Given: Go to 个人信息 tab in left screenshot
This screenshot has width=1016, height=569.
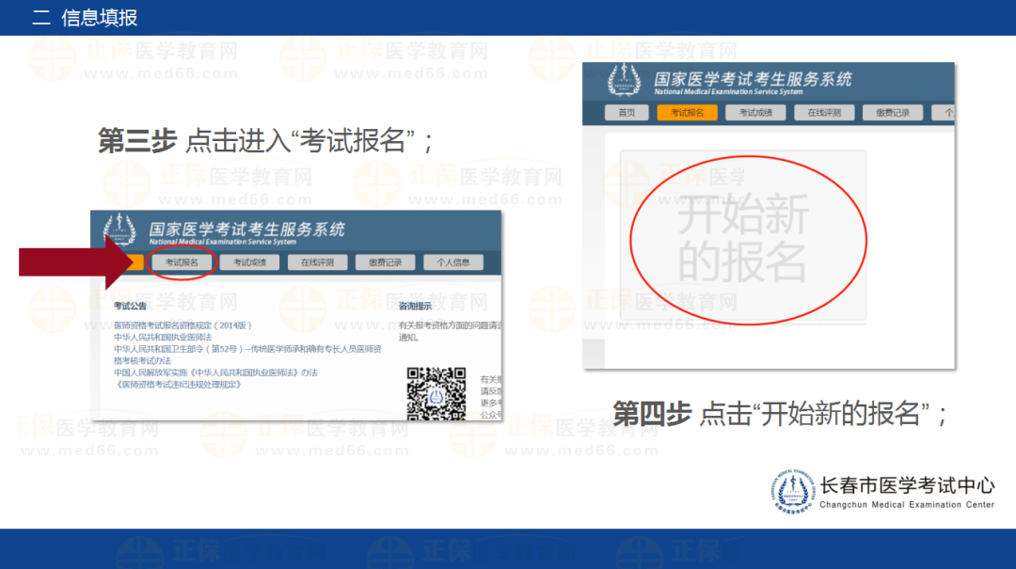Looking at the screenshot, I should tap(452, 262).
